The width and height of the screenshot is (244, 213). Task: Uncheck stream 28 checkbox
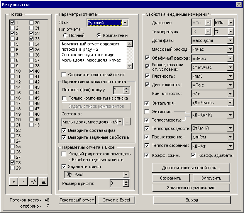pos(12,163)
